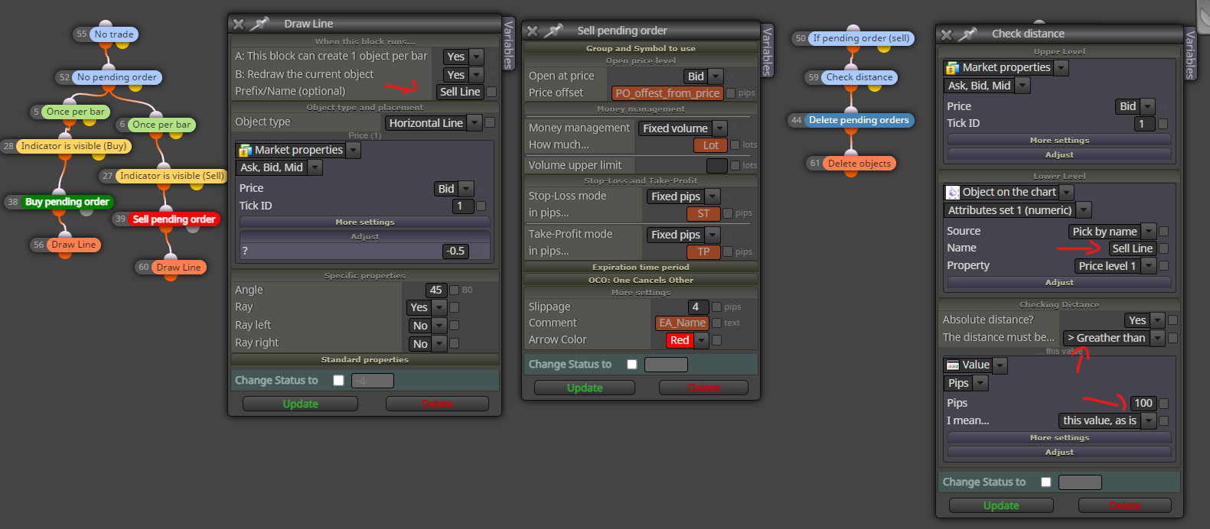This screenshot has width=1210, height=529.
Task: Click Update button in Check distance panel
Action: point(1001,505)
